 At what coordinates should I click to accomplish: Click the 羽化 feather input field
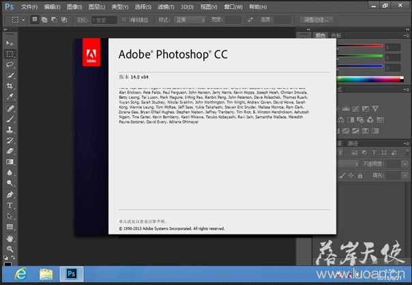point(104,20)
